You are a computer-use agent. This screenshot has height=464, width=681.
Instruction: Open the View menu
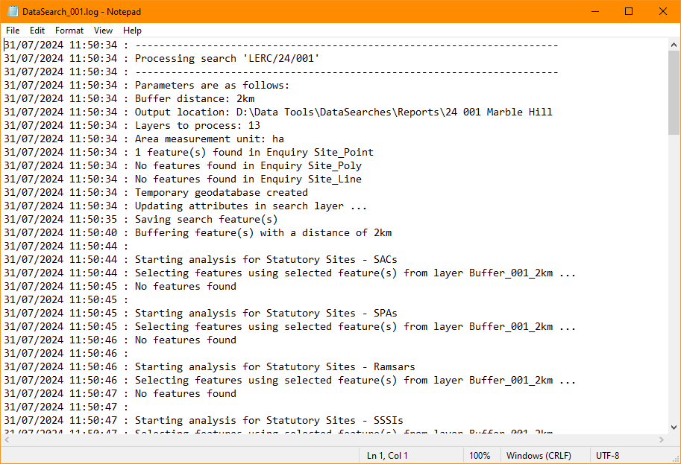pyautogui.click(x=103, y=31)
